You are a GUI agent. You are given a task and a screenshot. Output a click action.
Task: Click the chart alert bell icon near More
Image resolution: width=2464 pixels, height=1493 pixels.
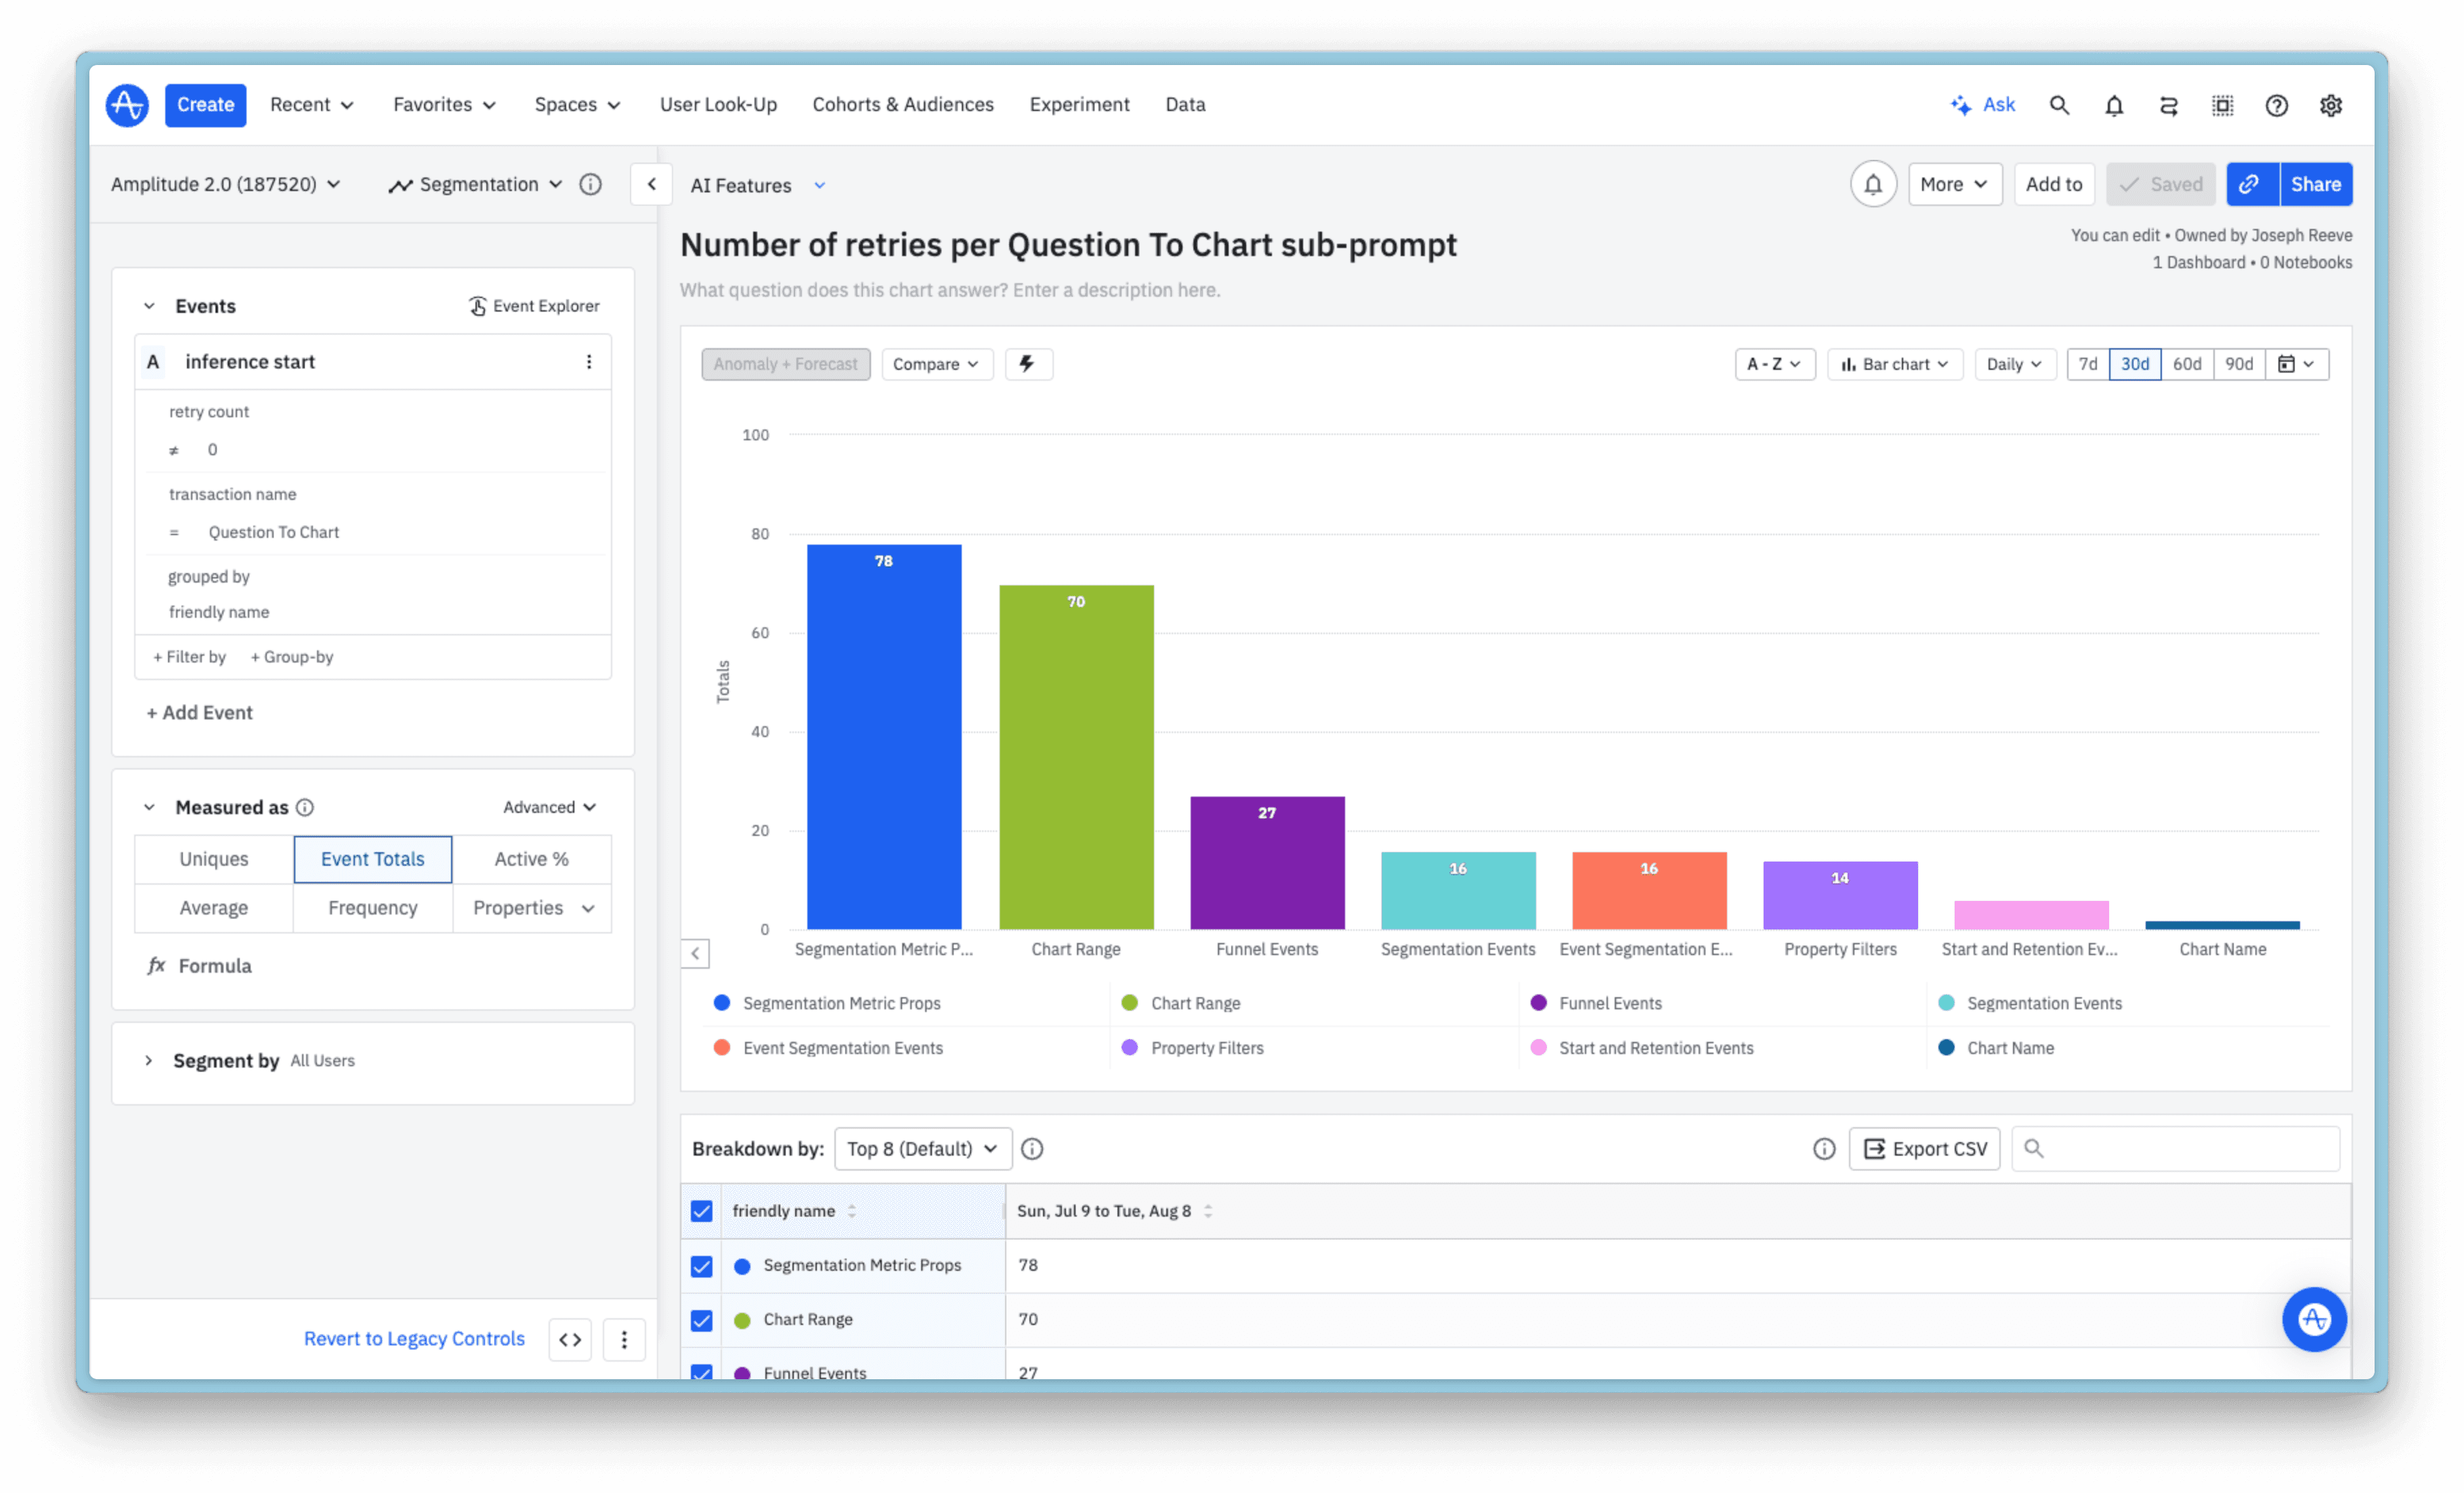click(x=1873, y=184)
